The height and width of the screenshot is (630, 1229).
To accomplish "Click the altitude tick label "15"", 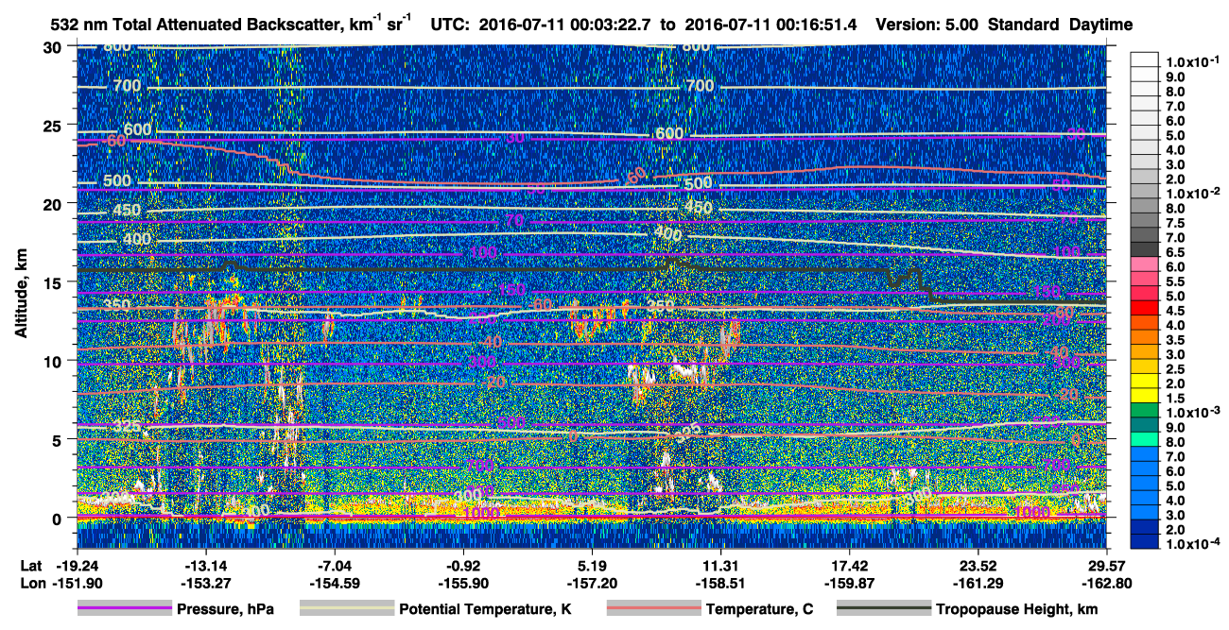I will pyautogui.click(x=54, y=282).
